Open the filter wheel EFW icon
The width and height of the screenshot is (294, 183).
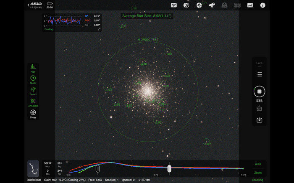225,5
